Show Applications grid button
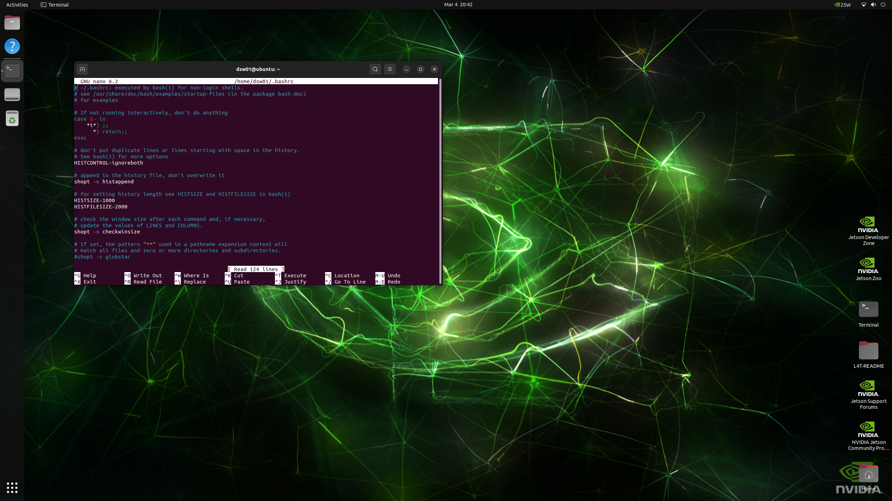This screenshot has height=501, width=892. pyautogui.click(x=12, y=487)
